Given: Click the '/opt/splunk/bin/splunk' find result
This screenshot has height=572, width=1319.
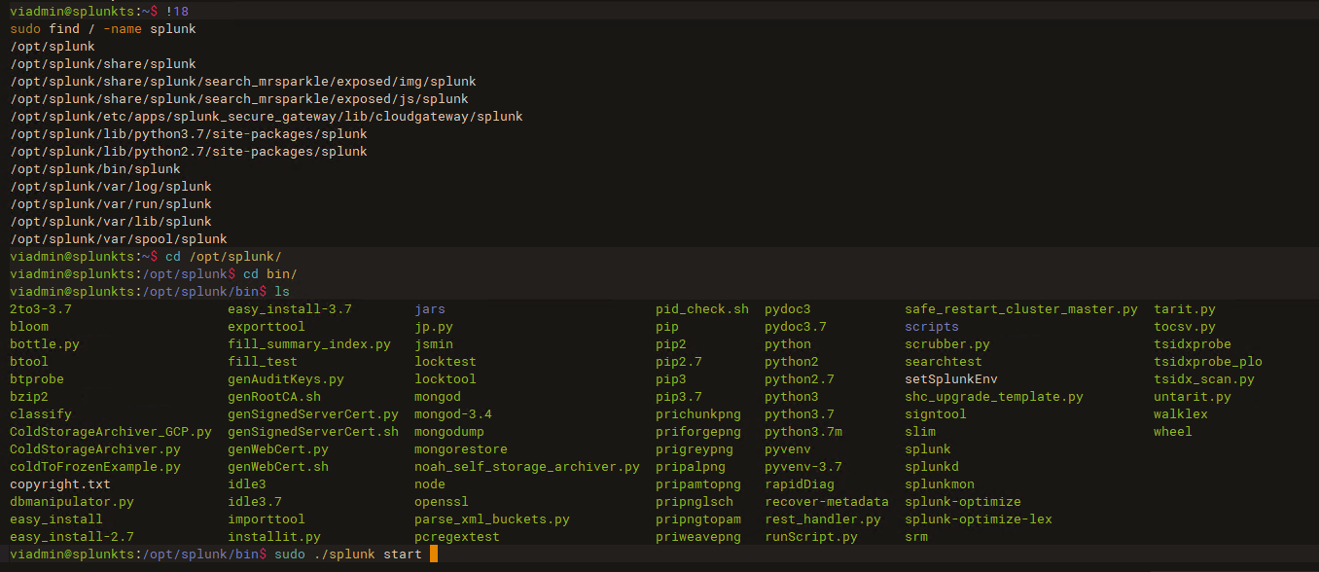Looking at the screenshot, I should tap(94, 169).
